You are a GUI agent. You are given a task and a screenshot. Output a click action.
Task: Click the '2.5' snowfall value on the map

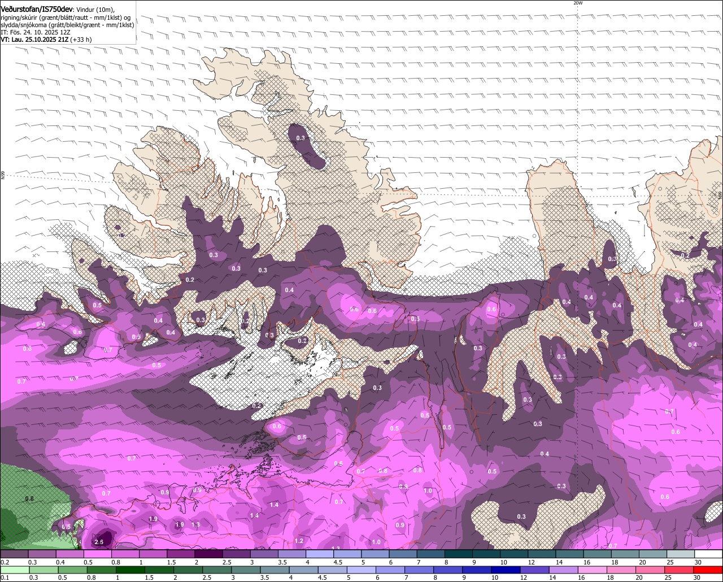coord(99,542)
